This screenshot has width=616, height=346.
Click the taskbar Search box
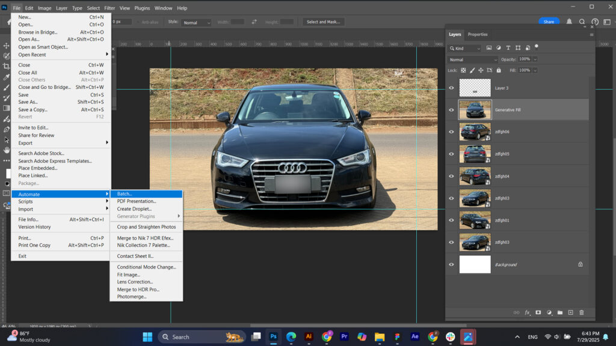pos(202,337)
